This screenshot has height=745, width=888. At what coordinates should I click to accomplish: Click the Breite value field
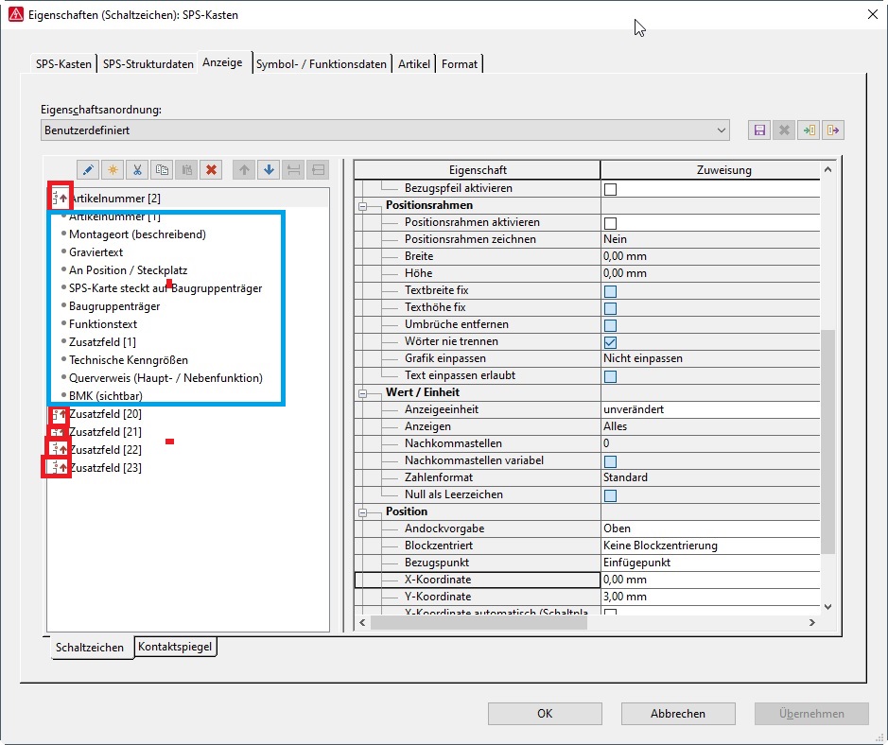[710, 256]
